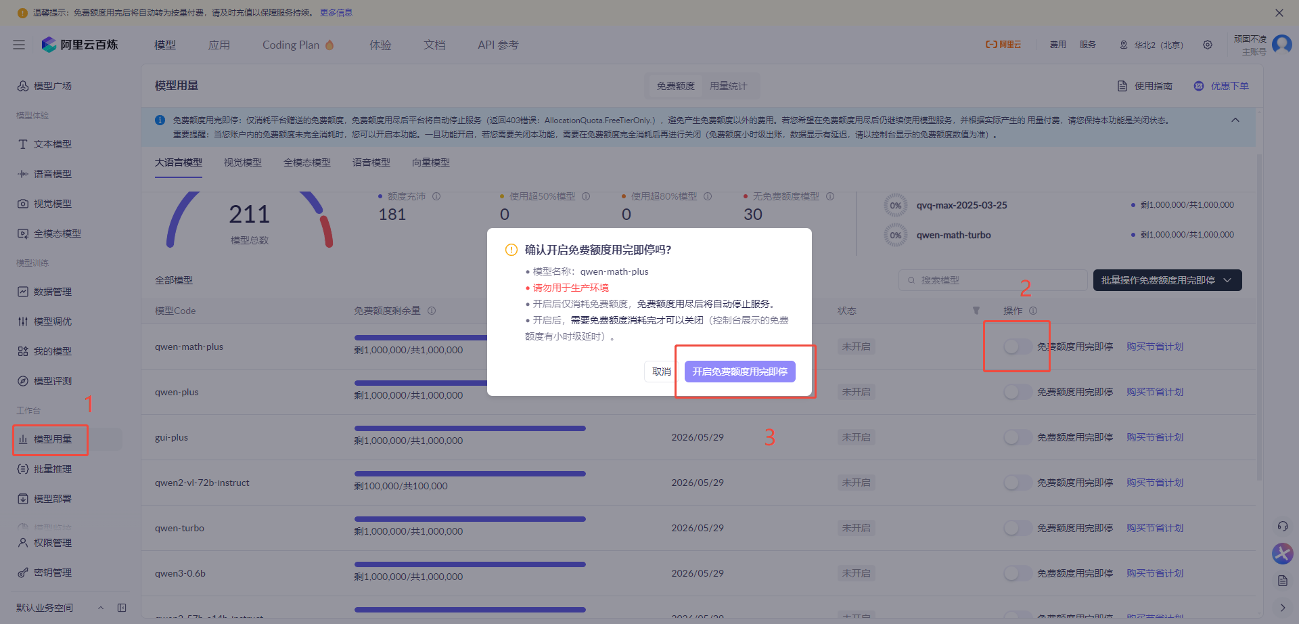Collapse the 默认业务空间 section
The height and width of the screenshot is (624, 1299).
click(101, 607)
